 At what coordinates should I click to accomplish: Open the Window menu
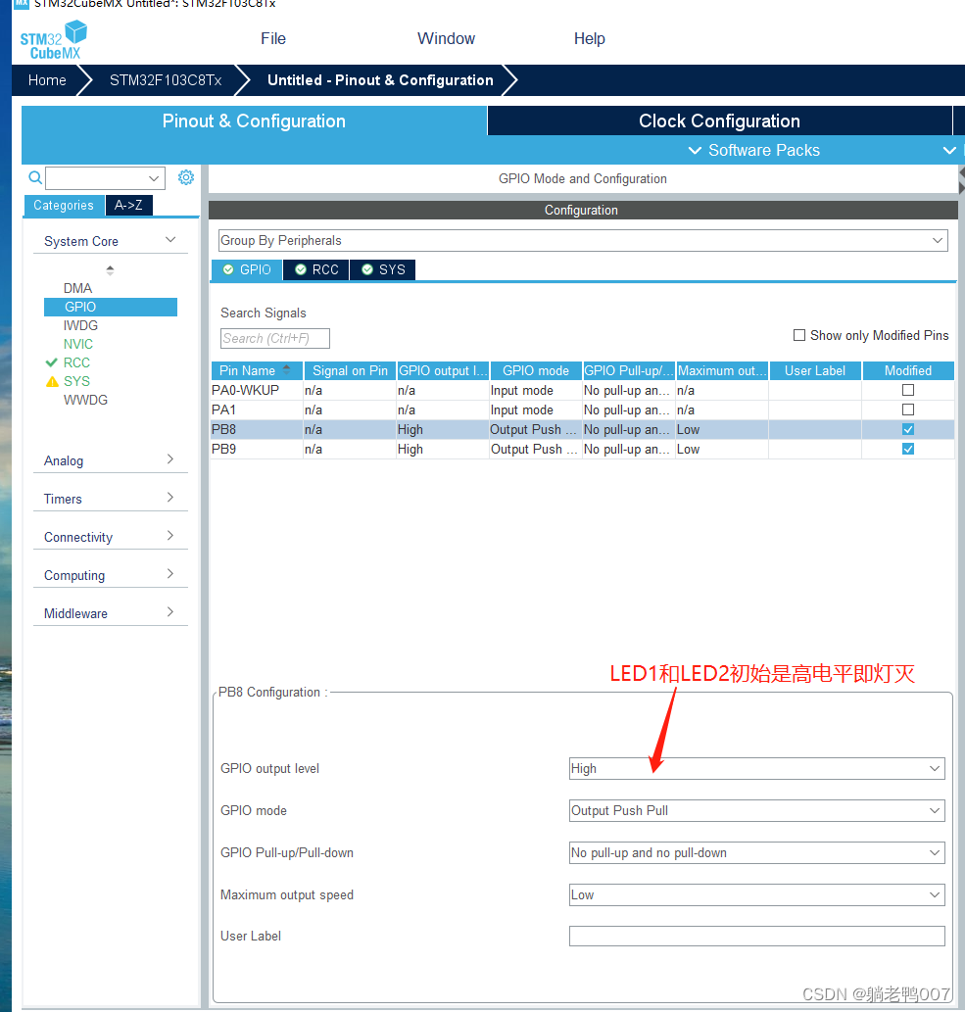click(446, 39)
